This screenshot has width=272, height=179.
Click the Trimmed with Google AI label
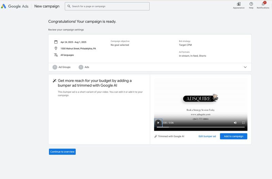[171, 136]
